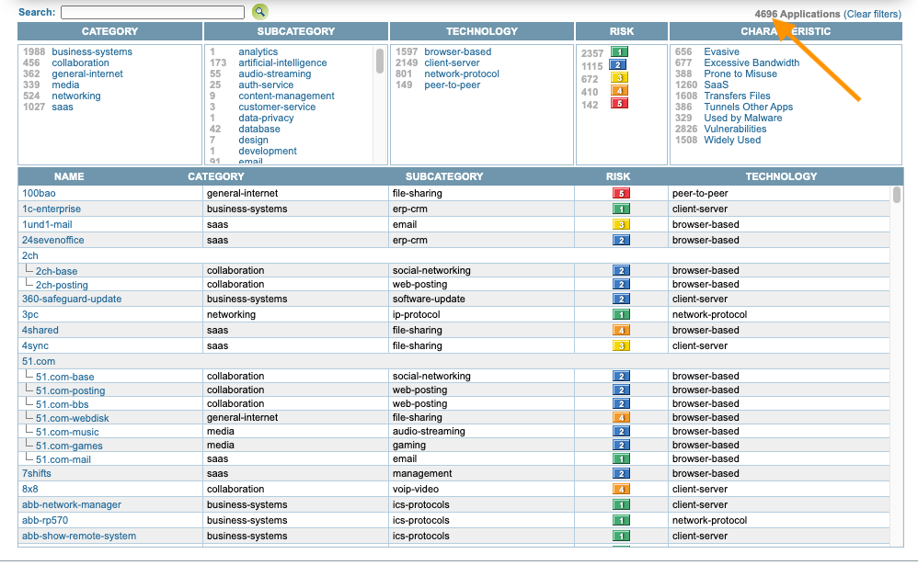918x565 pixels.
Task: Open the 51.com-bbs child application
Action: pos(62,404)
